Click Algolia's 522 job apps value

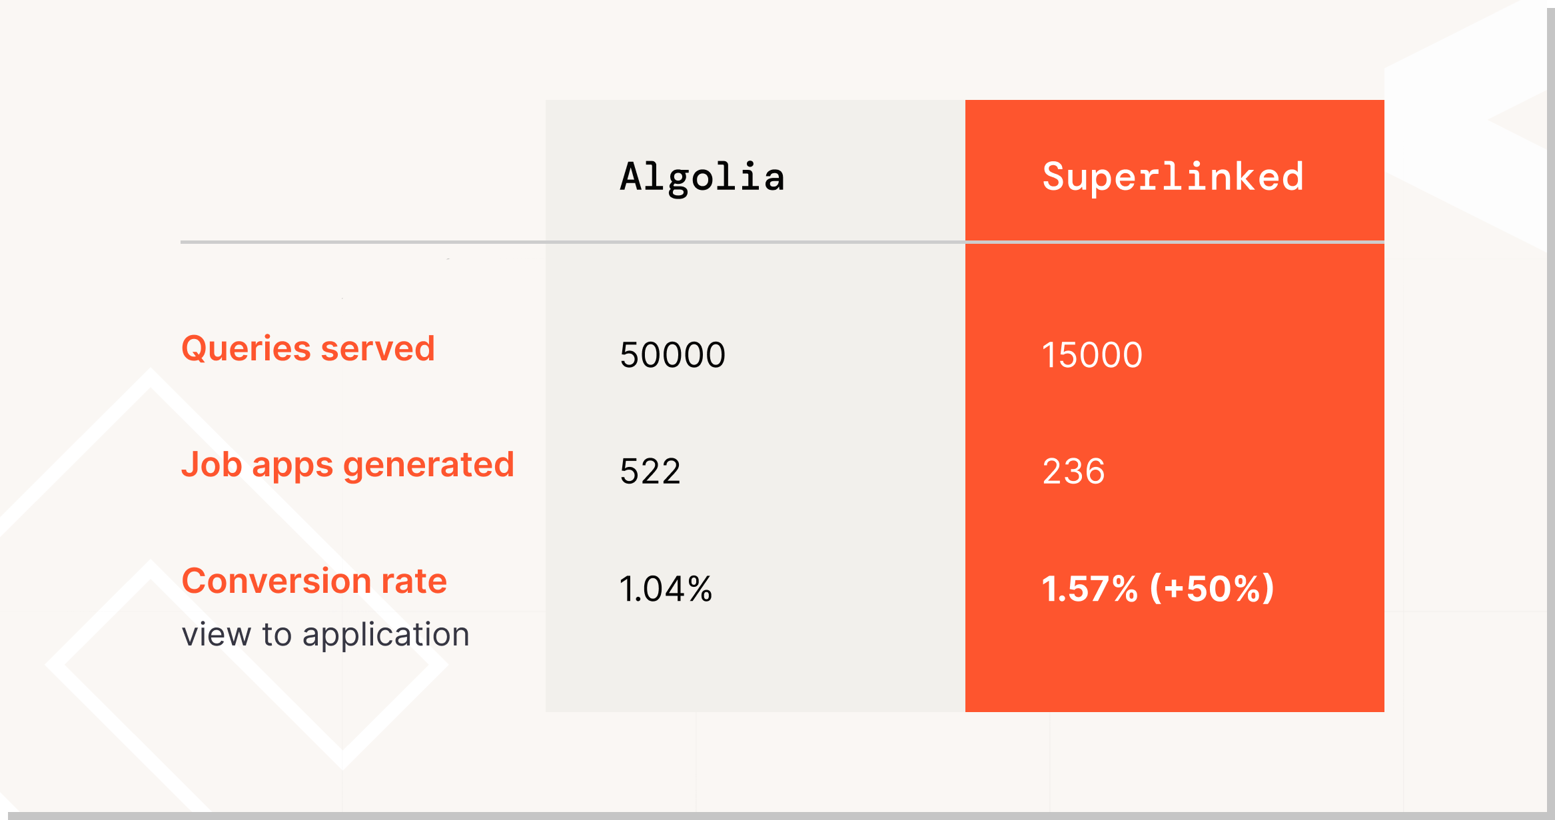tap(650, 472)
